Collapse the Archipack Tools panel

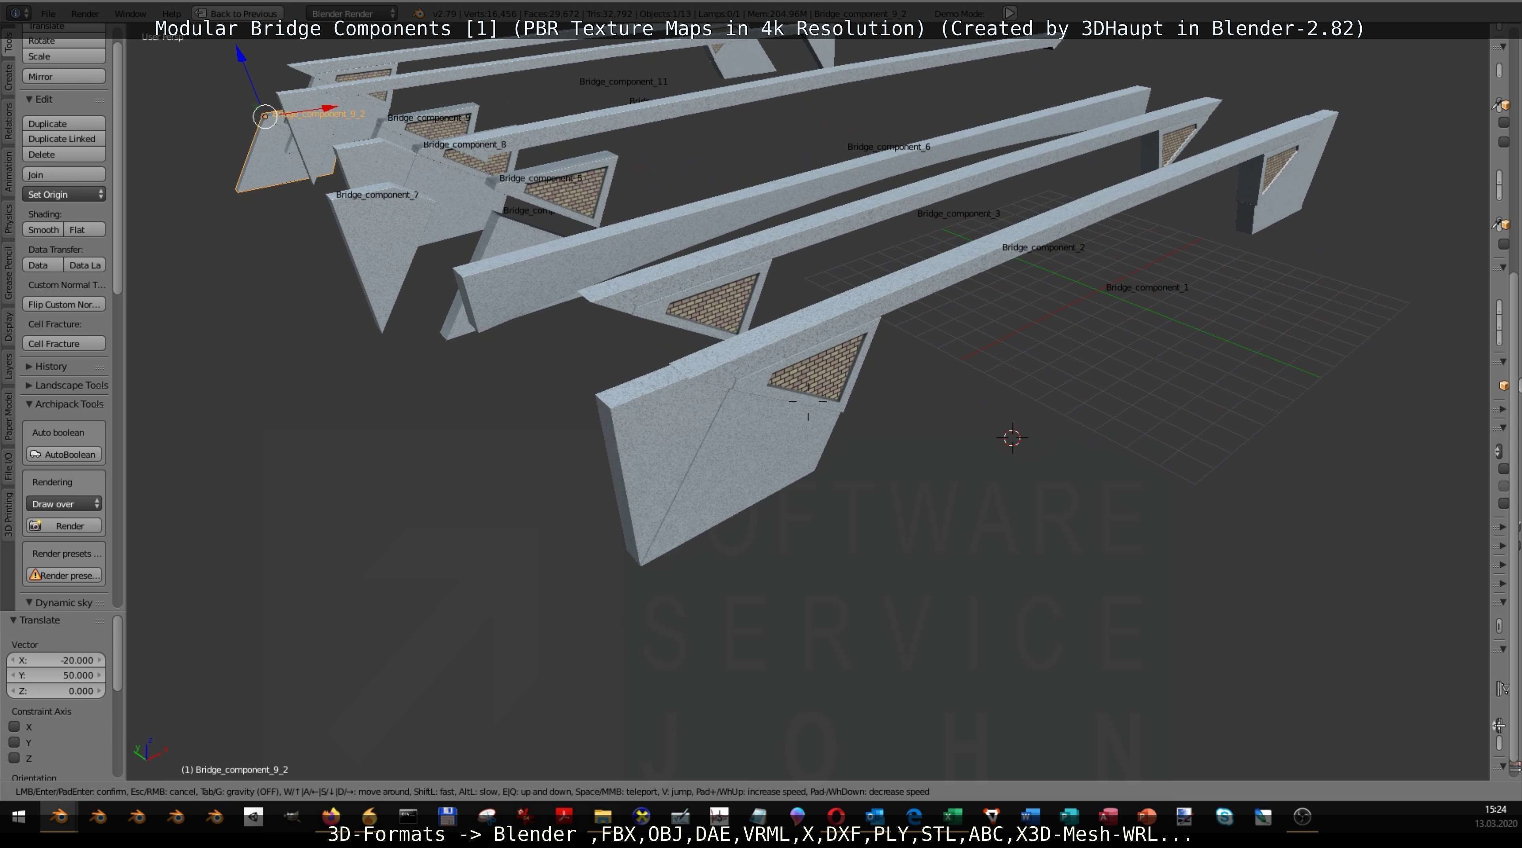pos(29,404)
